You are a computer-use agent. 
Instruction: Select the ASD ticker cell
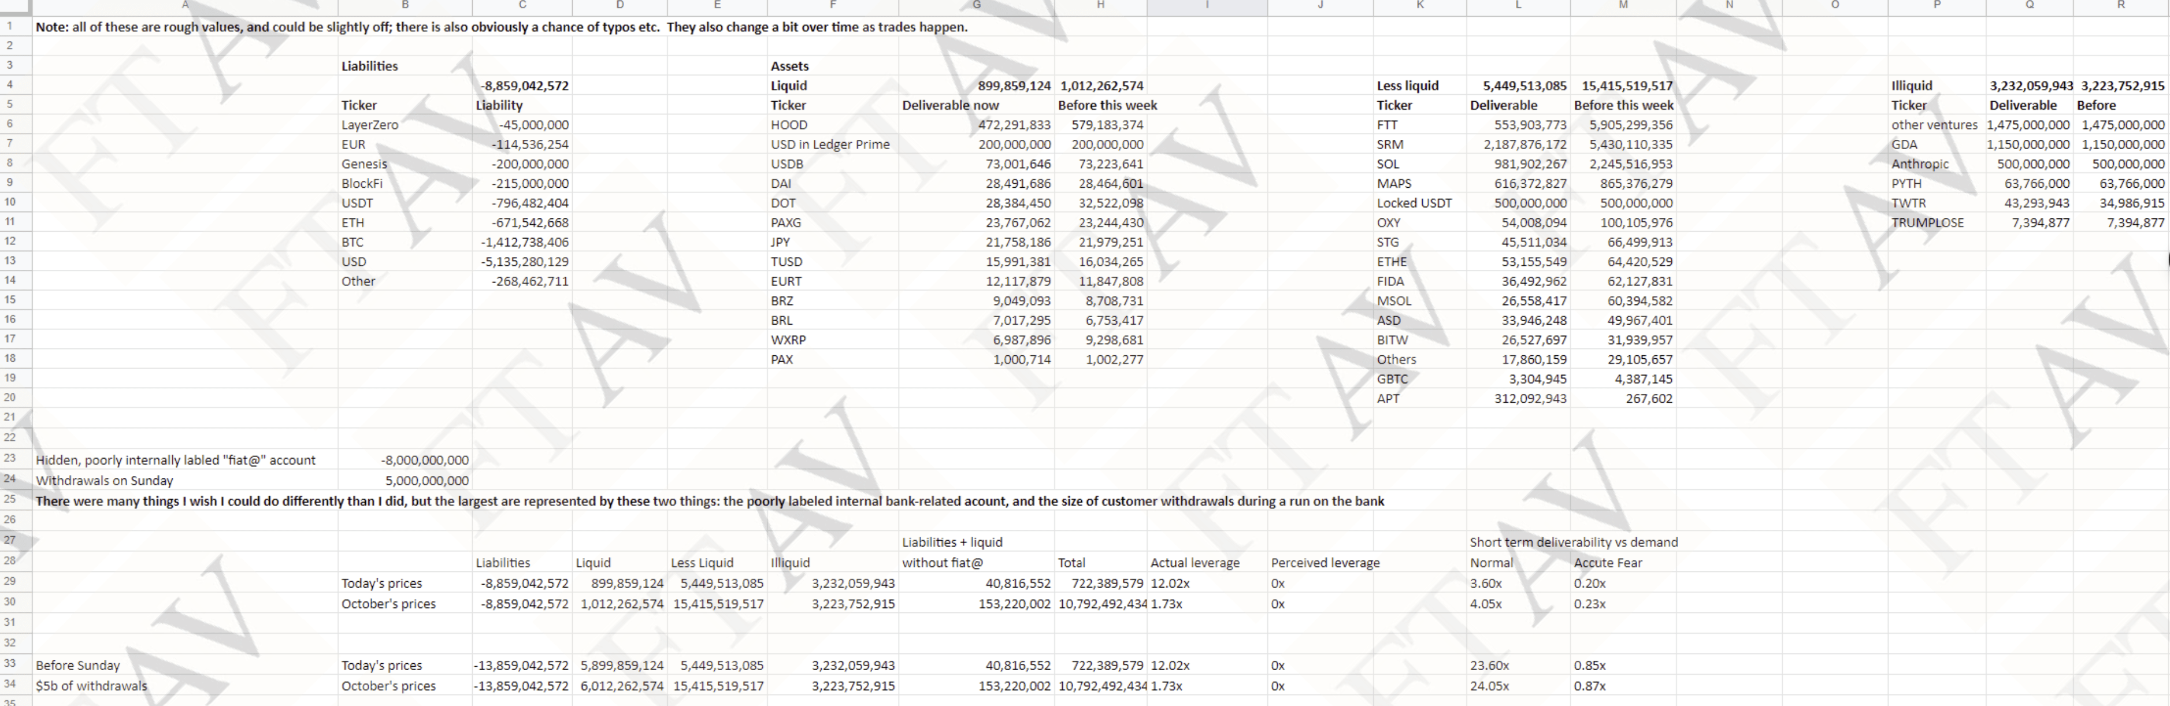(x=1388, y=320)
